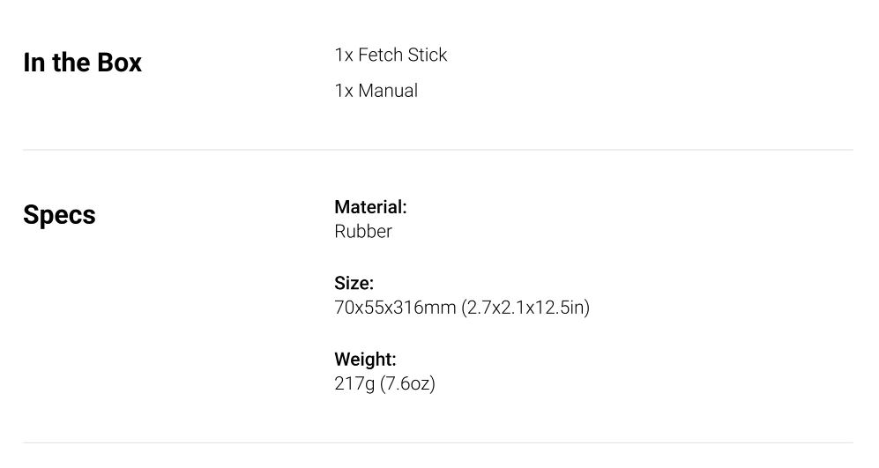Select the "70x55x316mm" metric dimensions
Viewport: 879px width, 468px height.
395,308
